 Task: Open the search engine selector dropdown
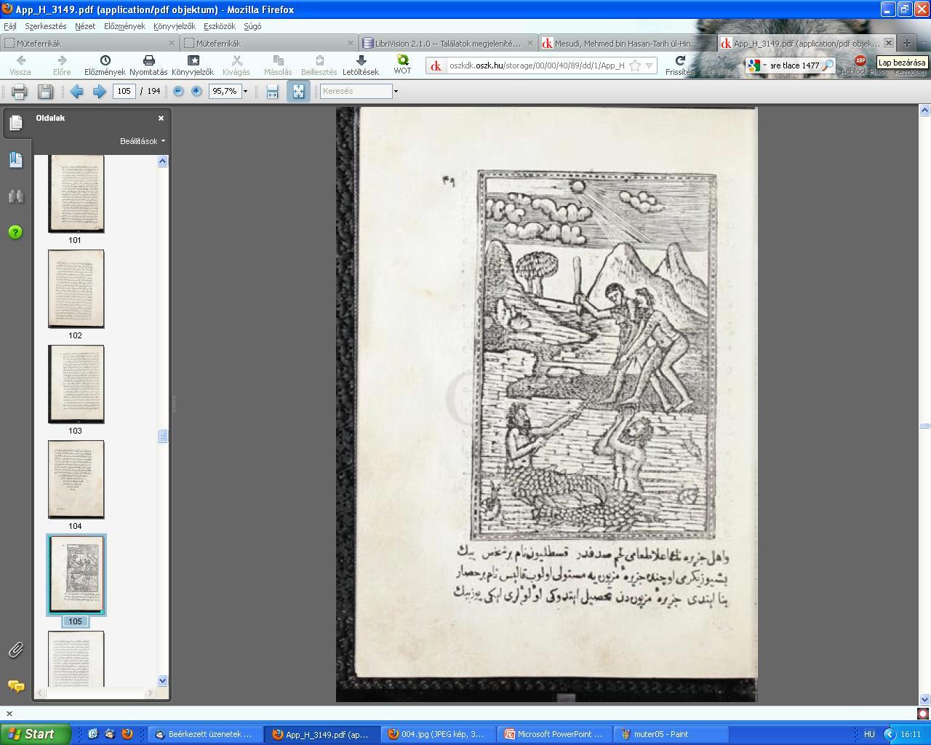[756, 65]
